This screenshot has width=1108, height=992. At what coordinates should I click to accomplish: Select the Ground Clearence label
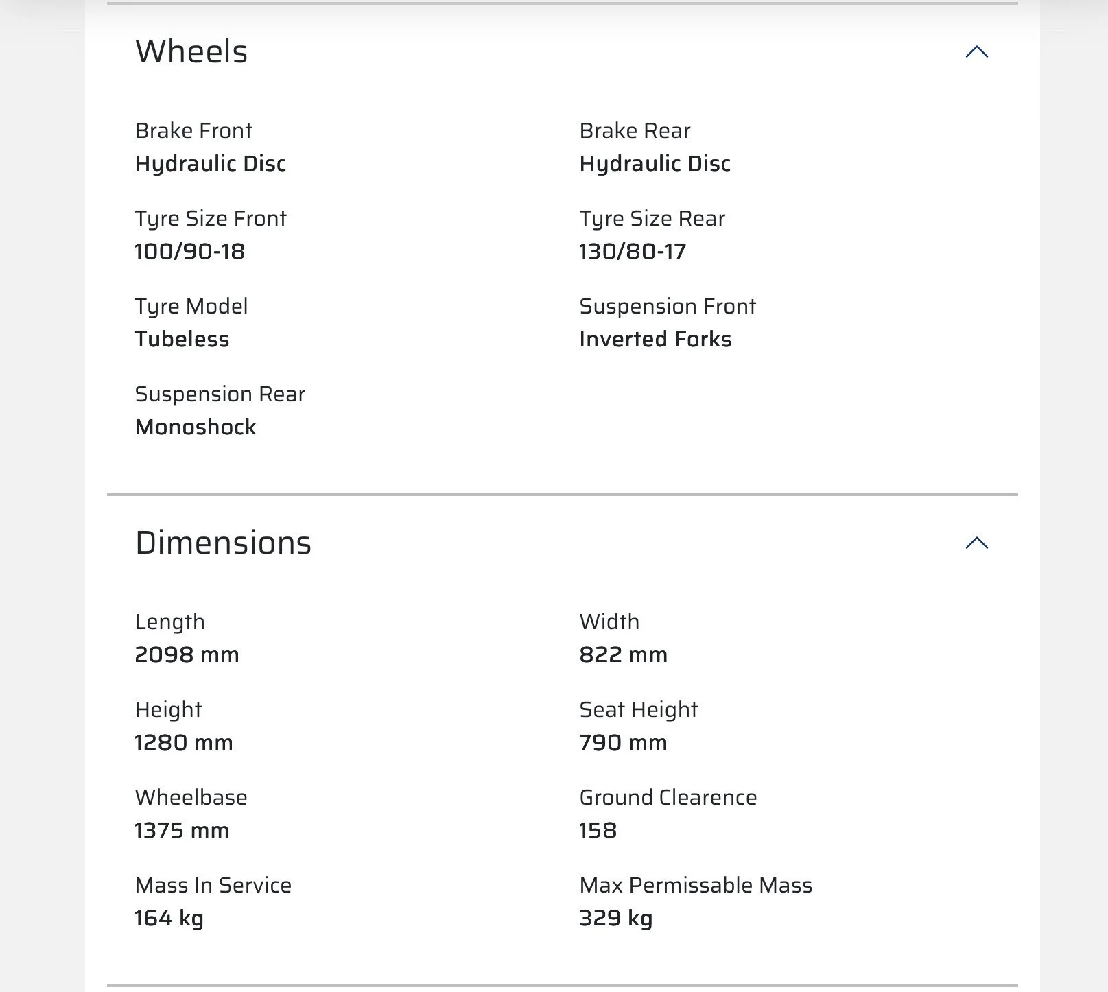click(x=668, y=797)
